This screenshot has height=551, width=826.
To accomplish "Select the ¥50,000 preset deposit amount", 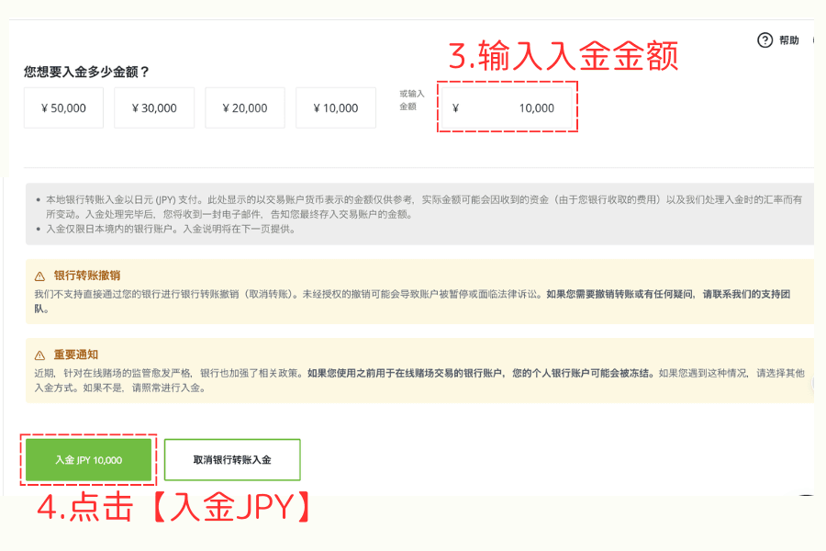I will tap(62, 107).
